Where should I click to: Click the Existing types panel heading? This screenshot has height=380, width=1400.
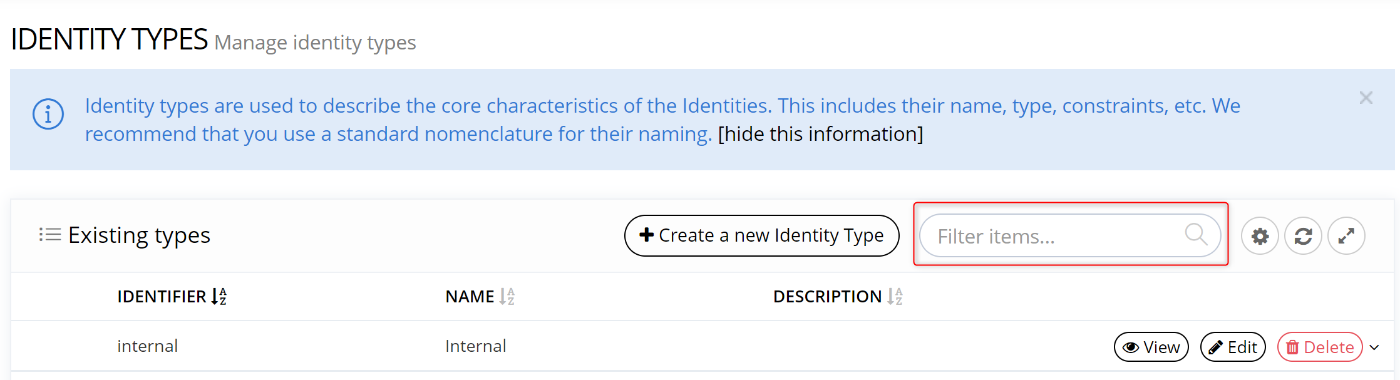139,235
